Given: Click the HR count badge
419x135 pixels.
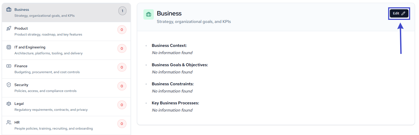Looking at the screenshot, I should 122,124.
